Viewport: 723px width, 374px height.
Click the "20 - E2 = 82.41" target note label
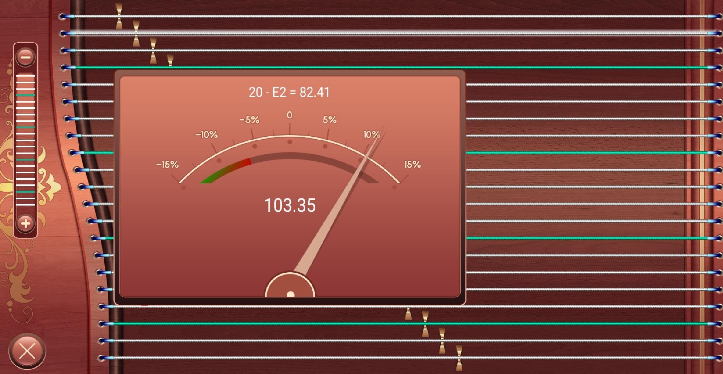[x=289, y=92]
